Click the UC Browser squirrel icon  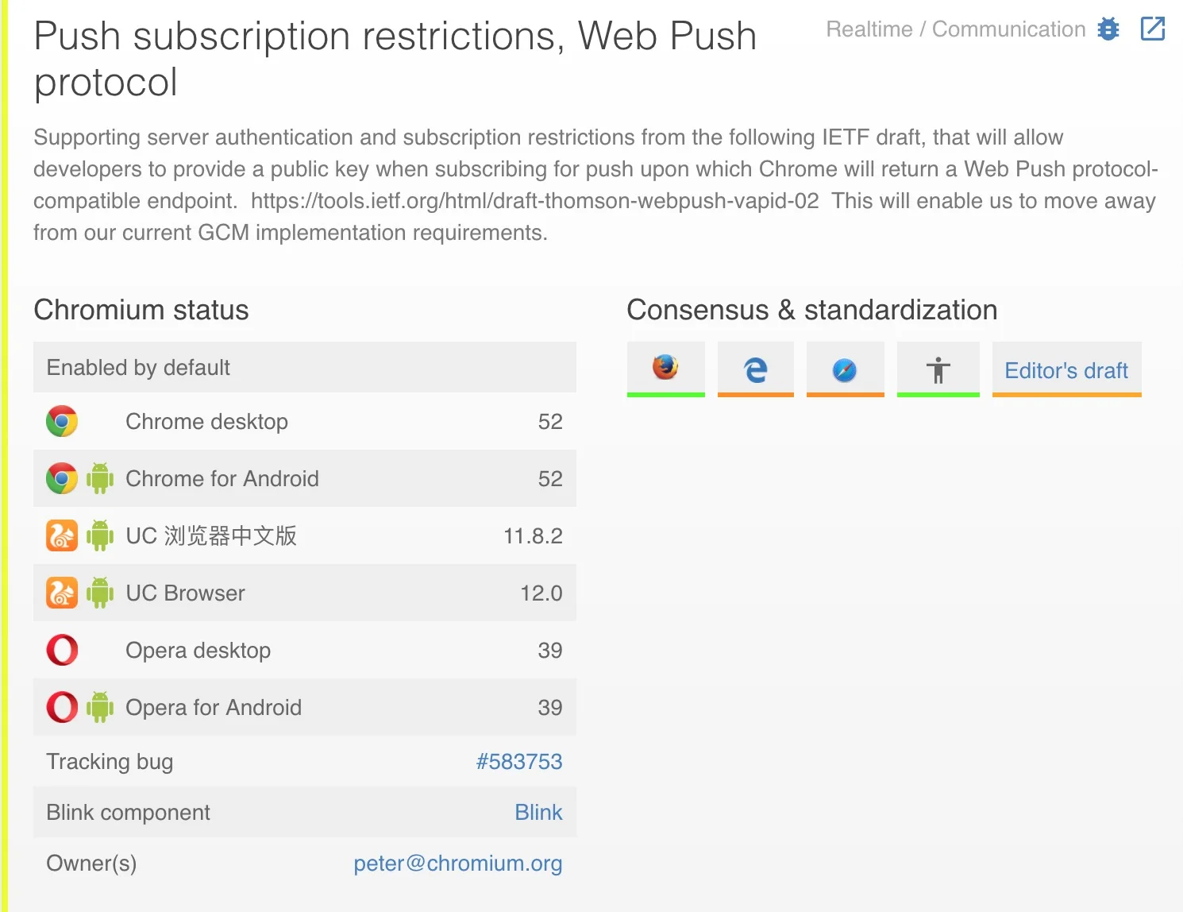pyautogui.click(x=62, y=593)
